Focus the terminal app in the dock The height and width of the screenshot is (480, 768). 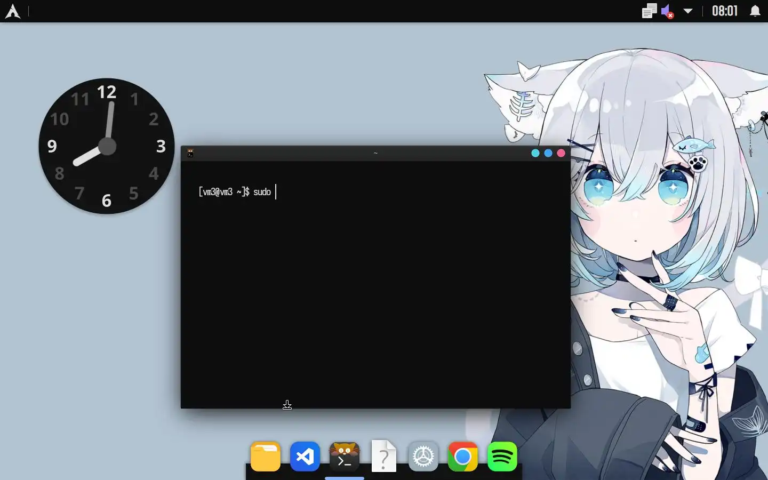click(345, 457)
